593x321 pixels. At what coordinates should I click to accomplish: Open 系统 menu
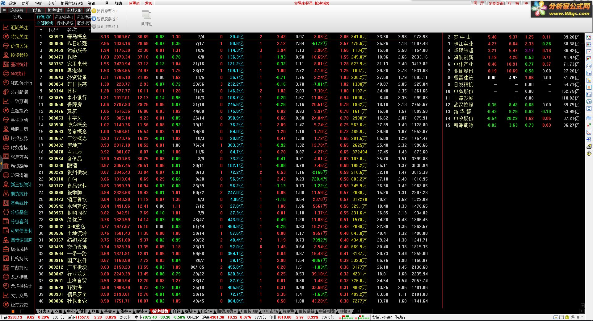click(x=12, y=3)
